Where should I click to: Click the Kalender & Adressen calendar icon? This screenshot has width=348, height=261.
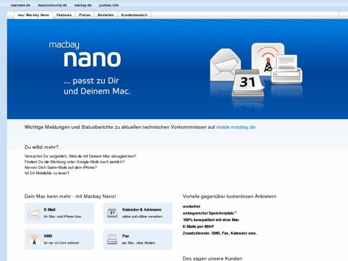click(112, 213)
